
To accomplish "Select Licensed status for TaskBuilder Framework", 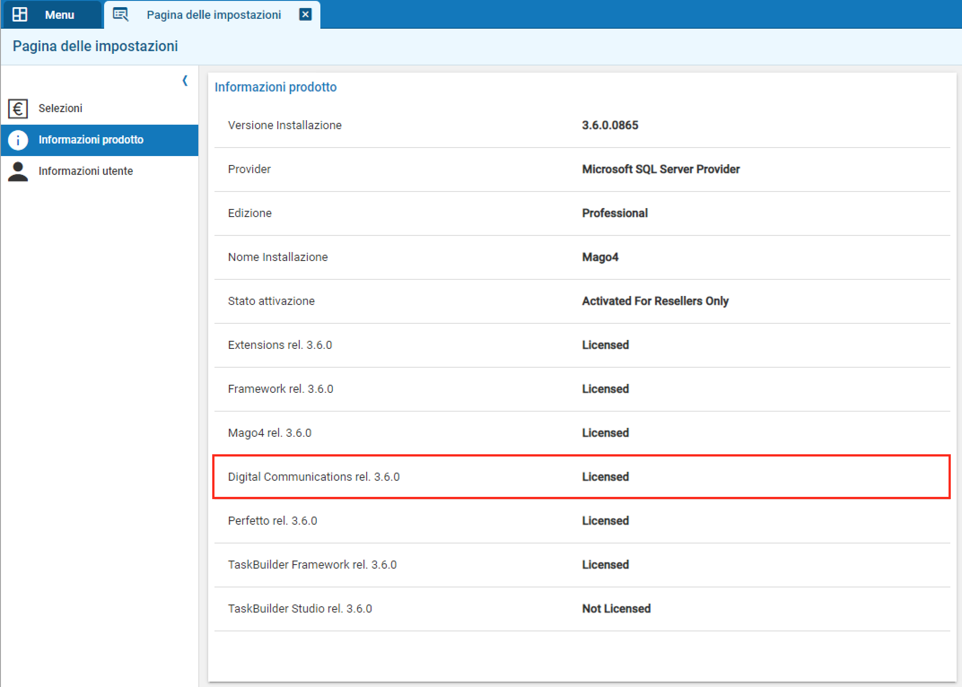I will tap(606, 565).
